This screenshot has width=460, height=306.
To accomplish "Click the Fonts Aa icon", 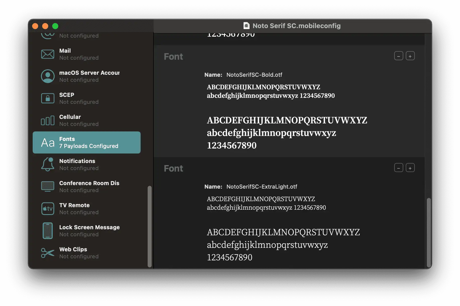I will click(48, 143).
